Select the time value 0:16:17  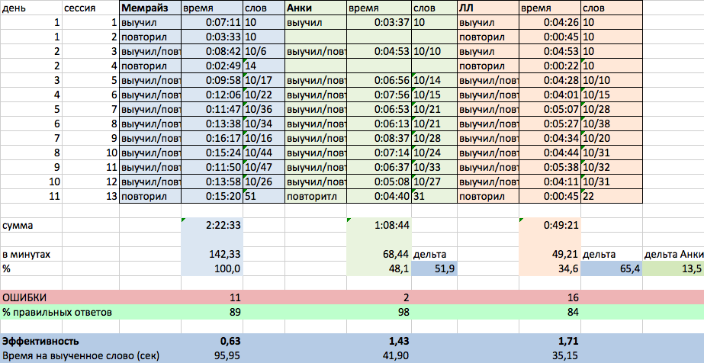(x=212, y=138)
